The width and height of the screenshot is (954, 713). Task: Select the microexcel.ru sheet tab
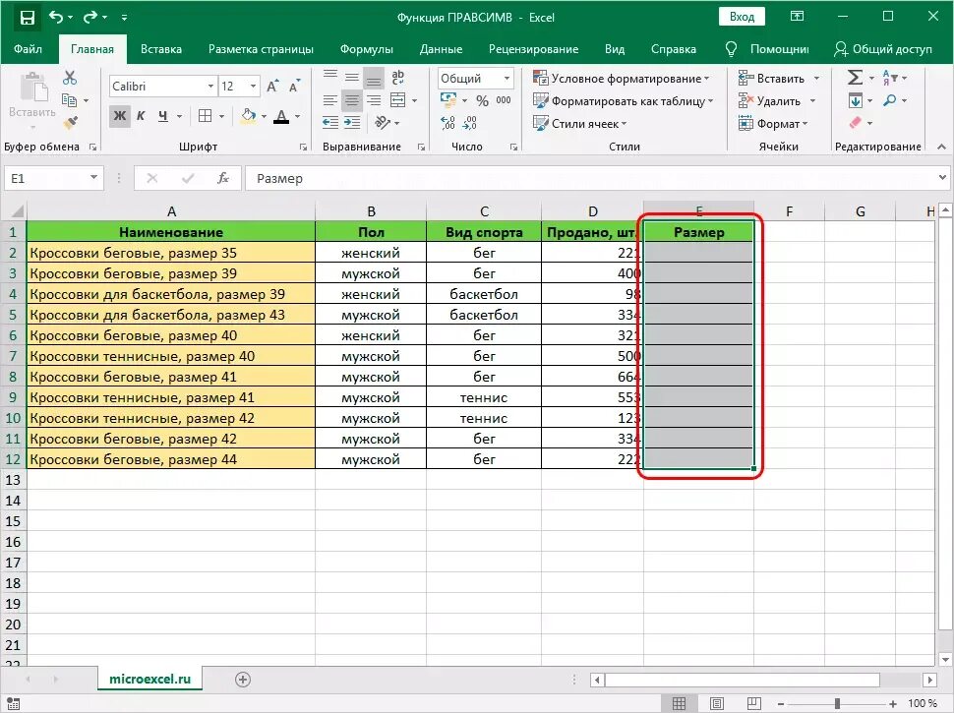pyautogui.click(x=149, y=679)
